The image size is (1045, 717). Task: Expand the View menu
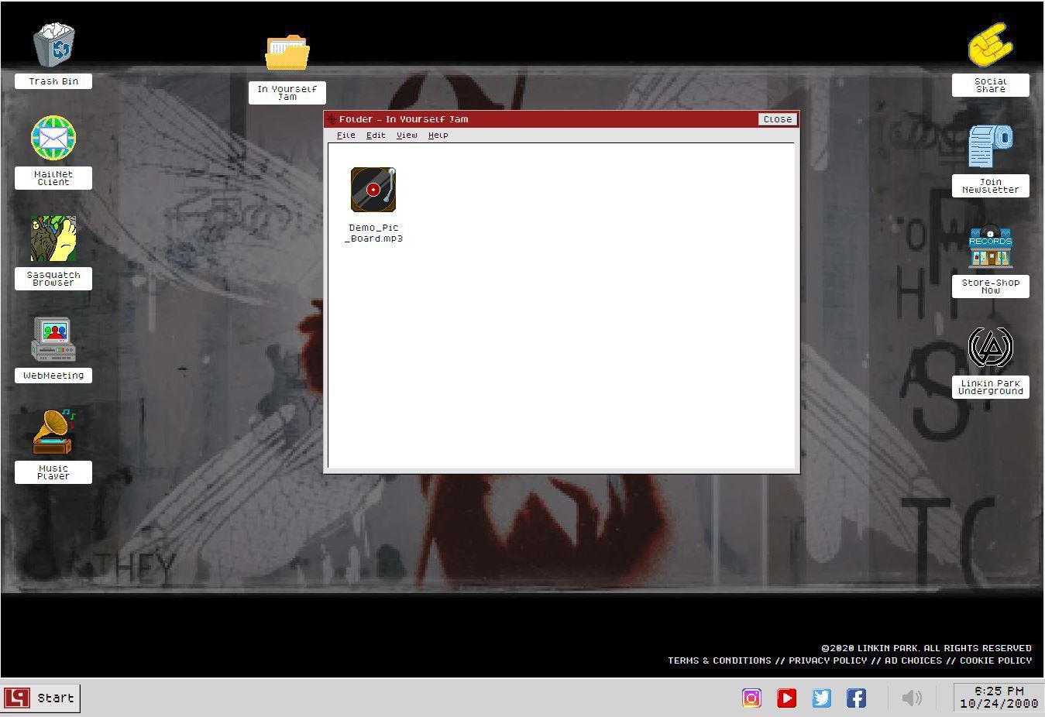[x=407, y=135]
